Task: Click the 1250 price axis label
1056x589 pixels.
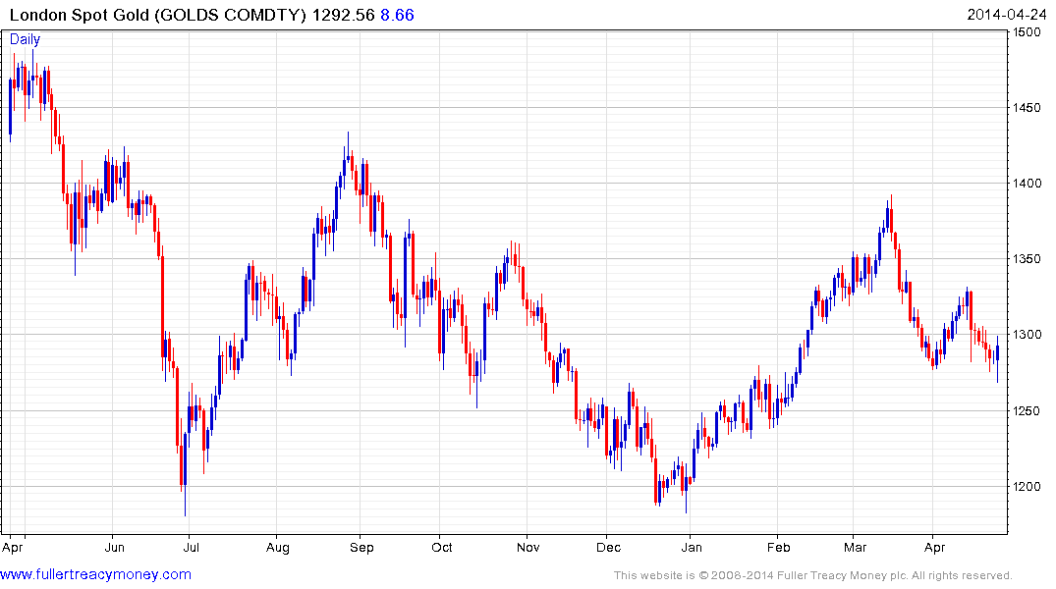Action: pos(1027,410)
